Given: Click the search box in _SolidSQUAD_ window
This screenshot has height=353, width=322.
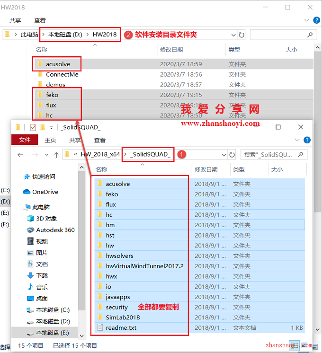Looking at the screenshot, I should 274,155.
